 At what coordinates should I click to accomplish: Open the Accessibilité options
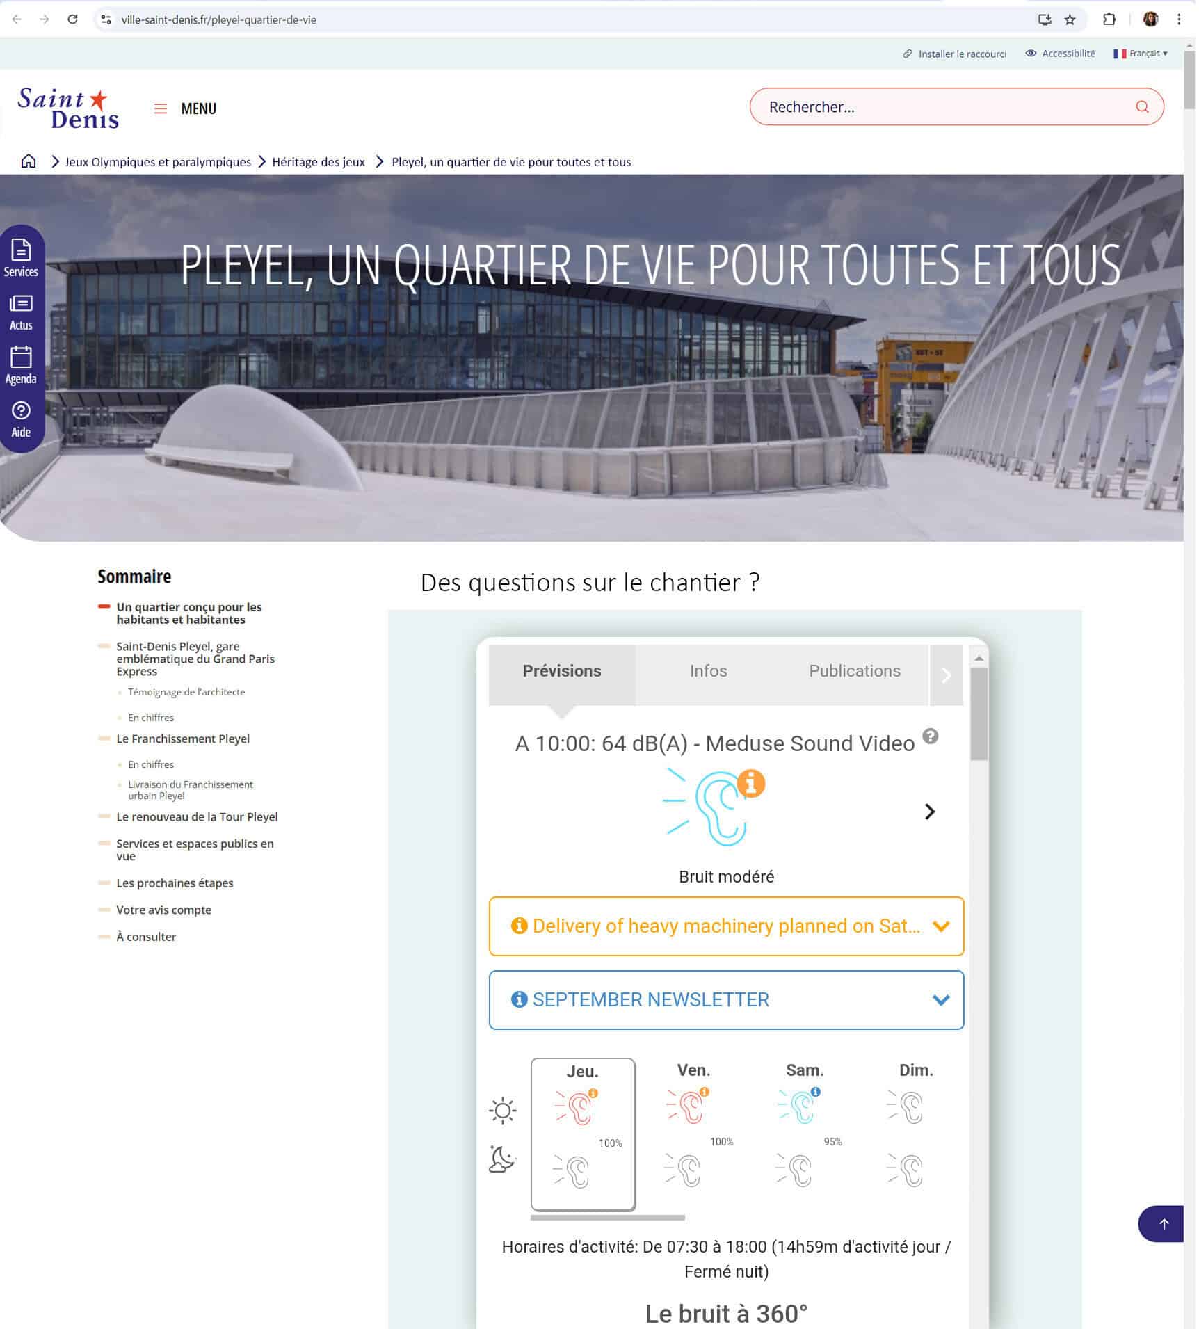[x=1063, y=54]
